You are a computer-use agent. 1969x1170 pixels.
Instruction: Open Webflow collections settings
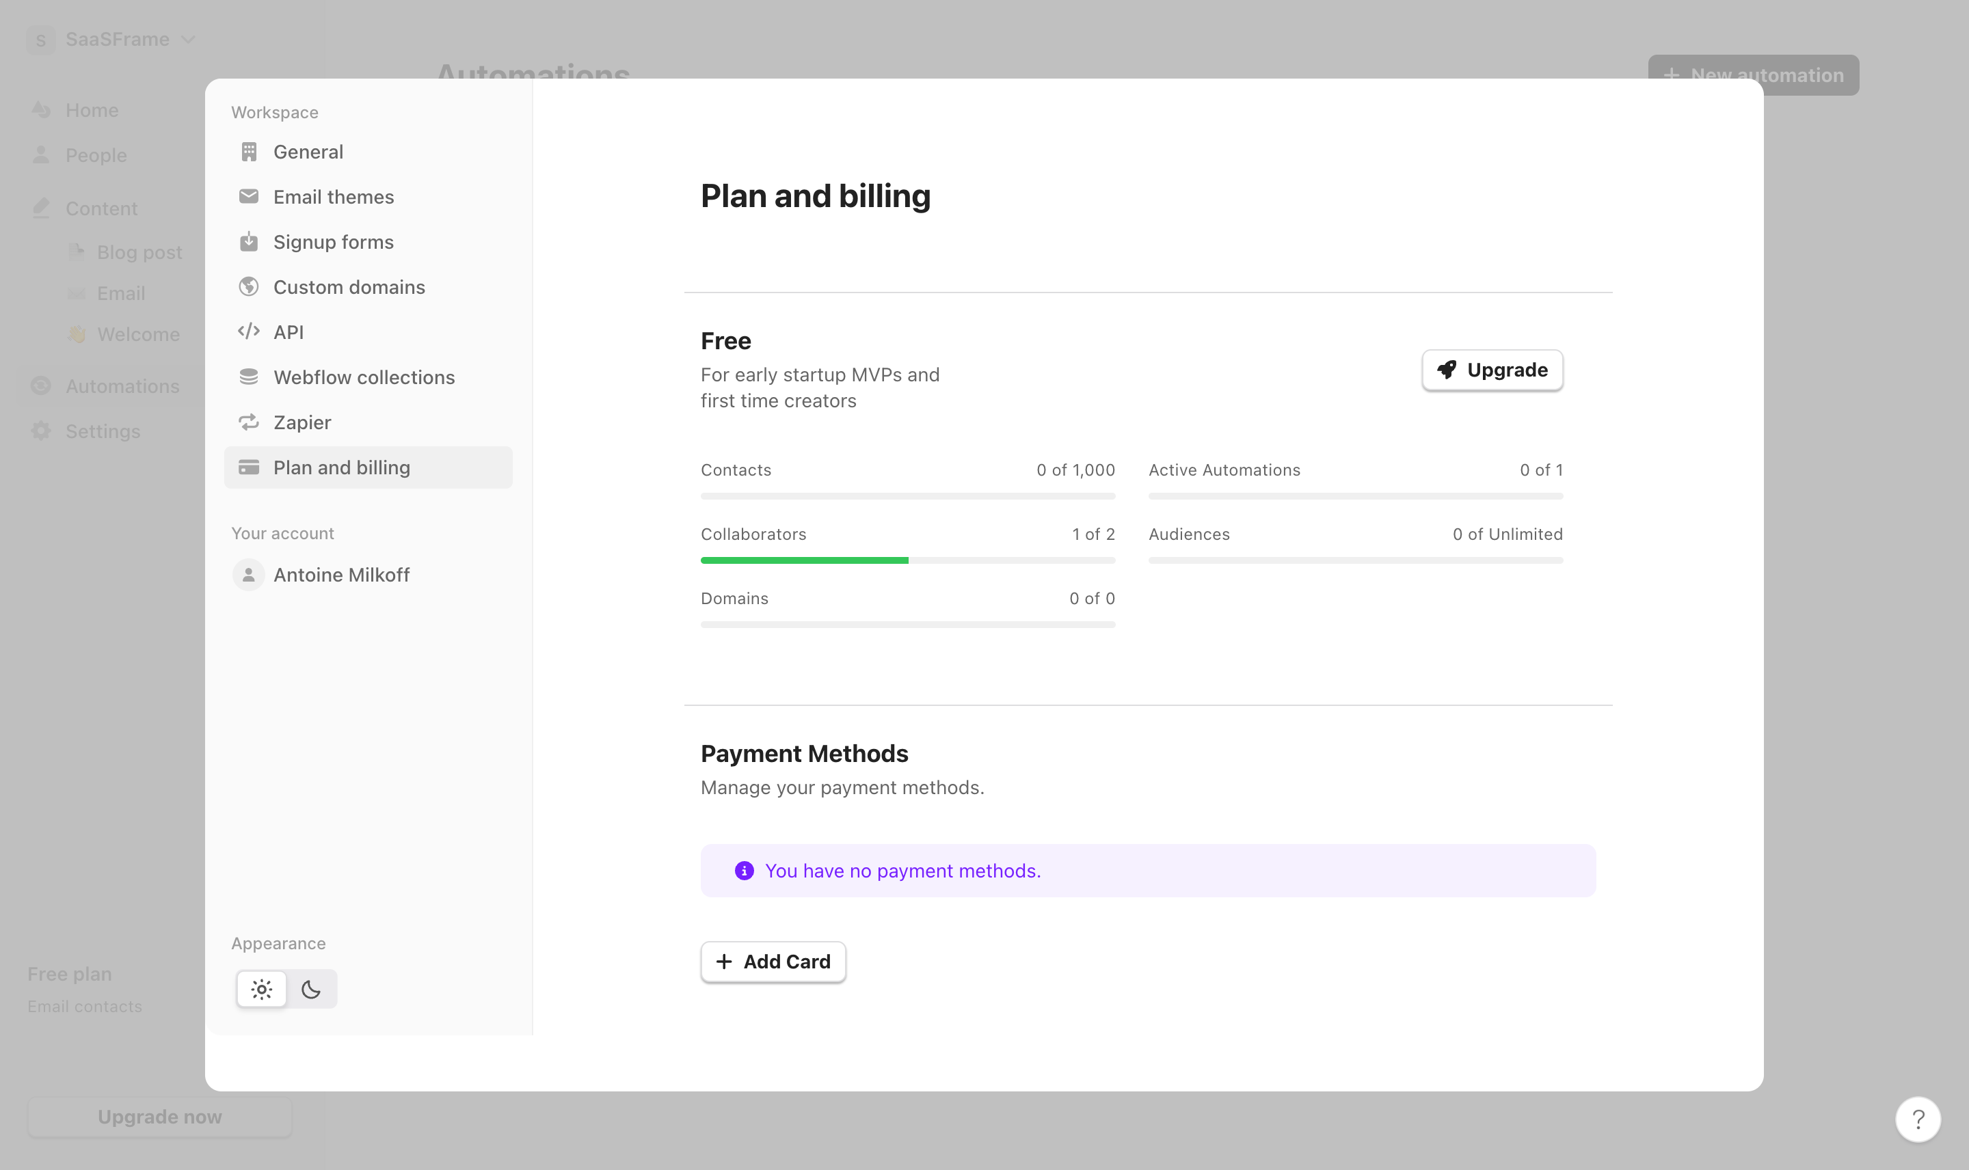369,377
